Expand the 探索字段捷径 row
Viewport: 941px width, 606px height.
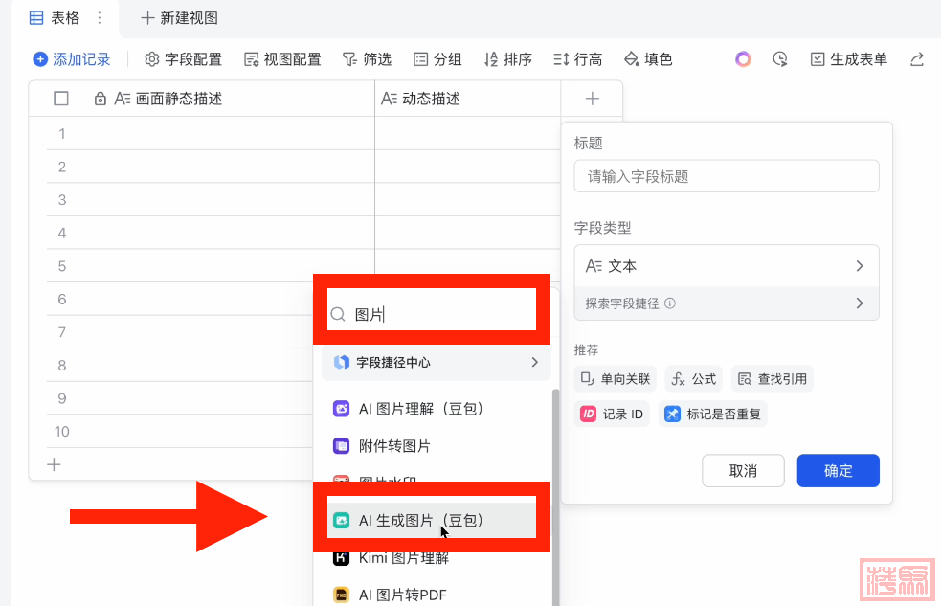point(726,303)
